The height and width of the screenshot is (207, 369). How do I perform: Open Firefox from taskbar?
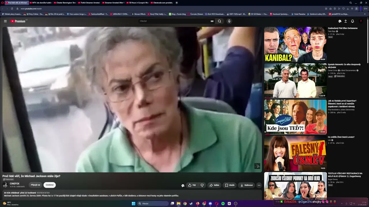(x=197, y=204)
